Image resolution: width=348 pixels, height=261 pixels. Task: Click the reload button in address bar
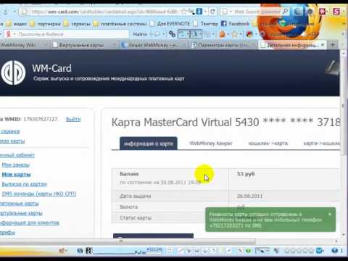point(212,12)
